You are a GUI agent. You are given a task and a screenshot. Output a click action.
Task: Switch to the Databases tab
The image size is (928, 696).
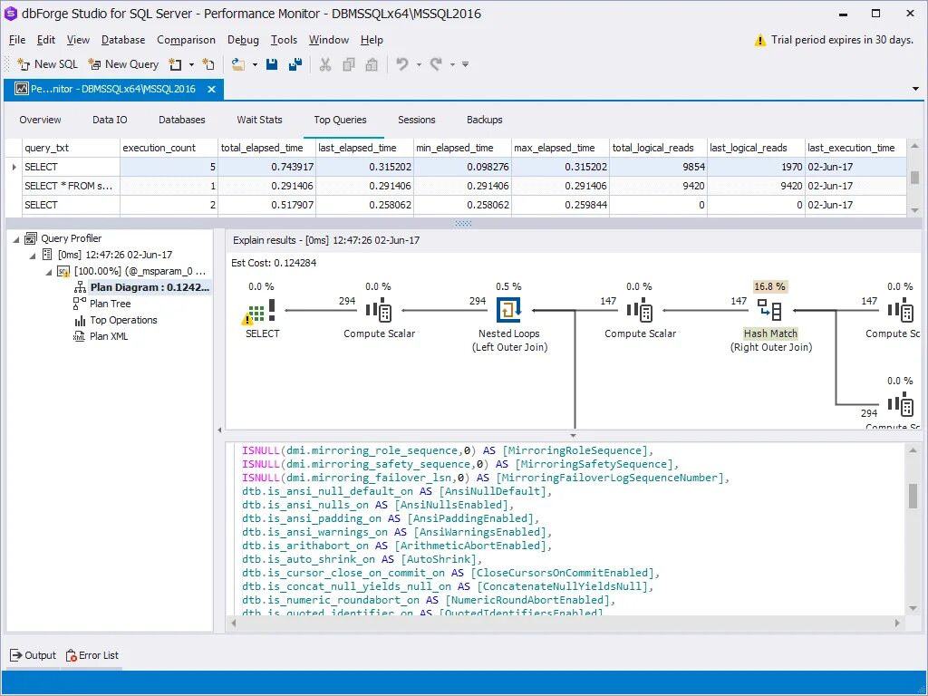181,120
